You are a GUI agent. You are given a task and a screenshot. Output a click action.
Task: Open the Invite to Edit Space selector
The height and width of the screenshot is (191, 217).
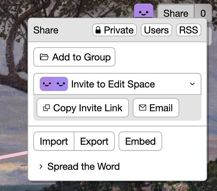pos(117,84)
